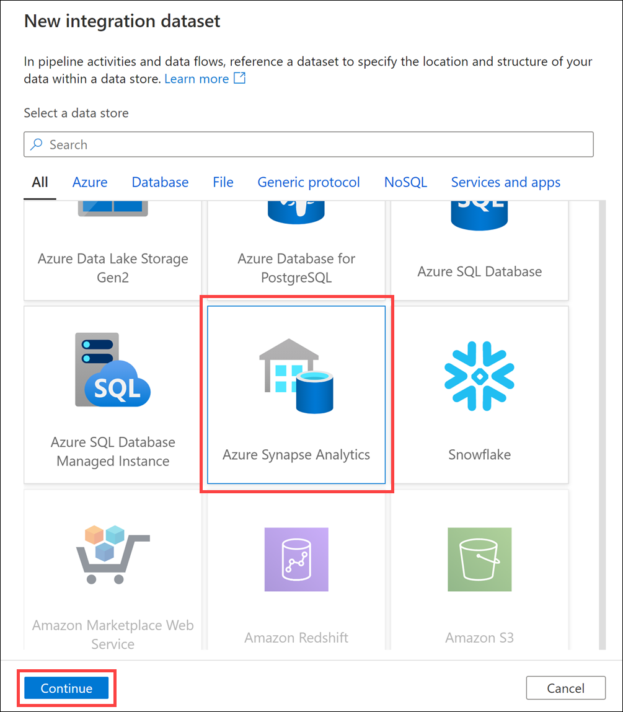Switch to the All tab

point(40,182)
